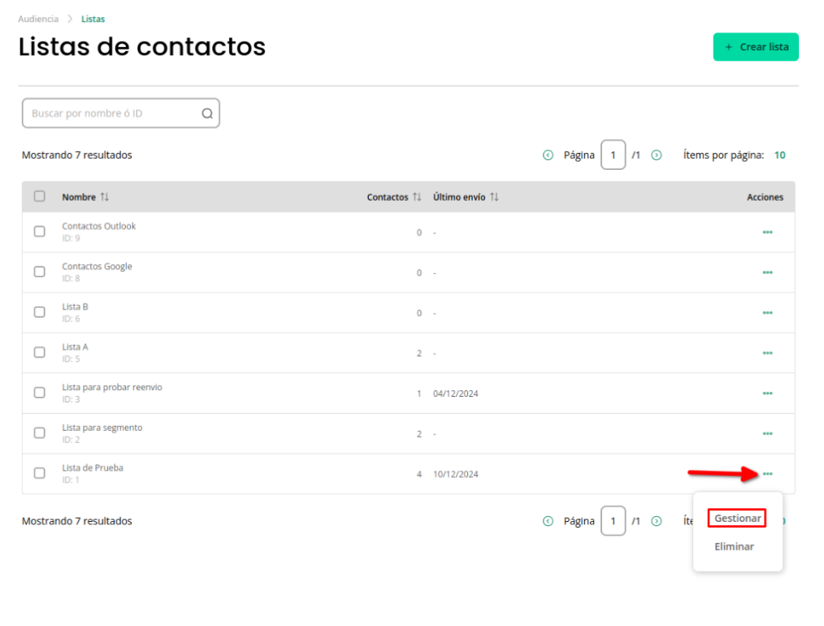Open three-dot actions for Lista B
This screenshot has width=824, height=626.
click(767, 313)
